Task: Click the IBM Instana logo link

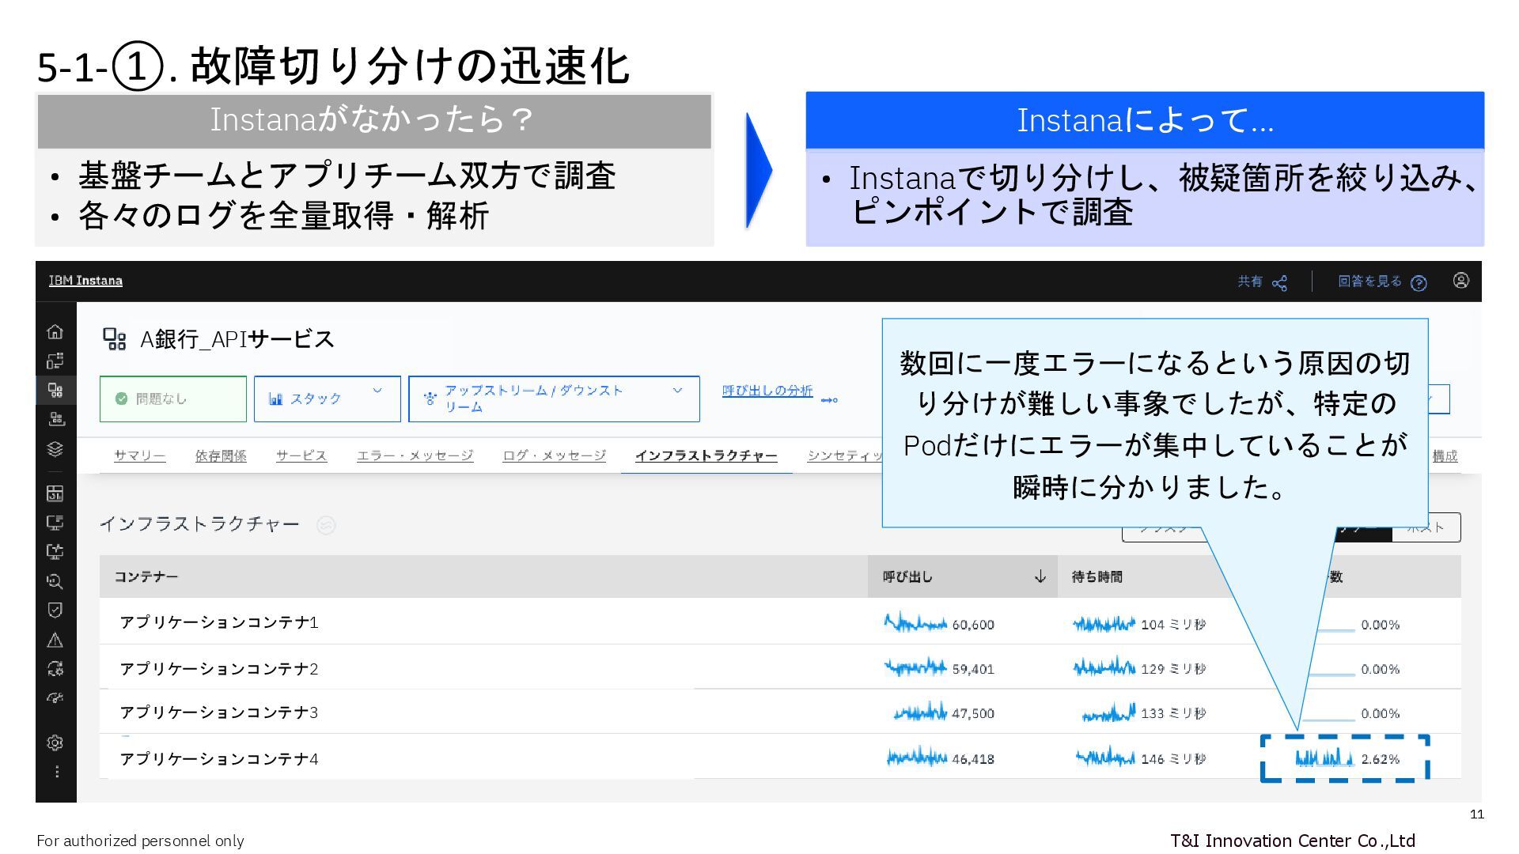Action: (85, 281)
